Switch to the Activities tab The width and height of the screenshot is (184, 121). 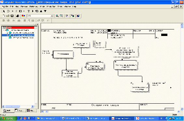(8, 111)
